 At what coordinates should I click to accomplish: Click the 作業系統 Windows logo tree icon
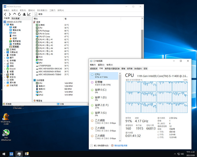coord(8,52)
